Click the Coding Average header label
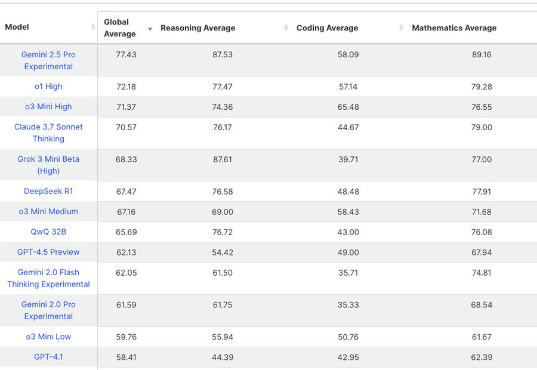This screenshot has height=370, width=537. click(x=327, y=28)
